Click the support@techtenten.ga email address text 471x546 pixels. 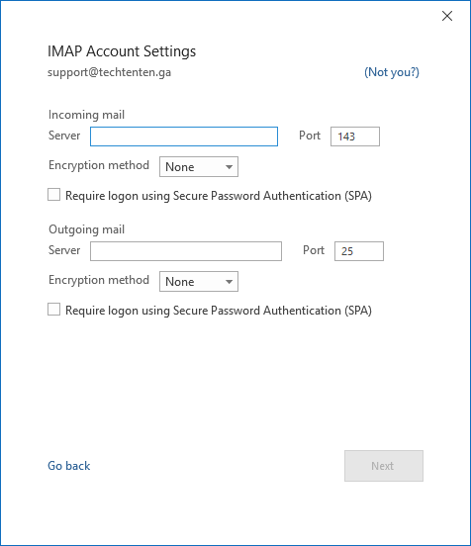110,72
